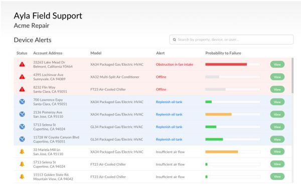Click orange failure bar for 33 Mariela Mill Ln
Screen dimensions: 301x188
tap(222, 152)
